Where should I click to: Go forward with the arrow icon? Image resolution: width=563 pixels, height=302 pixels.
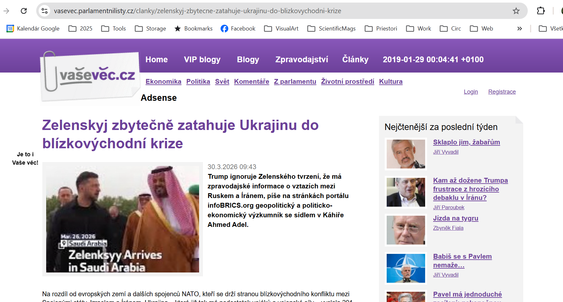(x=6, y=11)
